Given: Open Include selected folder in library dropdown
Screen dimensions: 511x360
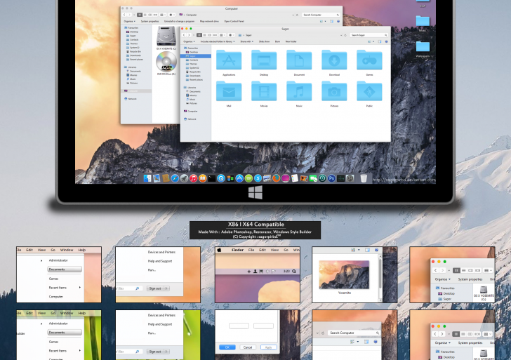Looking at the screenshot, I should click(217, 41).
